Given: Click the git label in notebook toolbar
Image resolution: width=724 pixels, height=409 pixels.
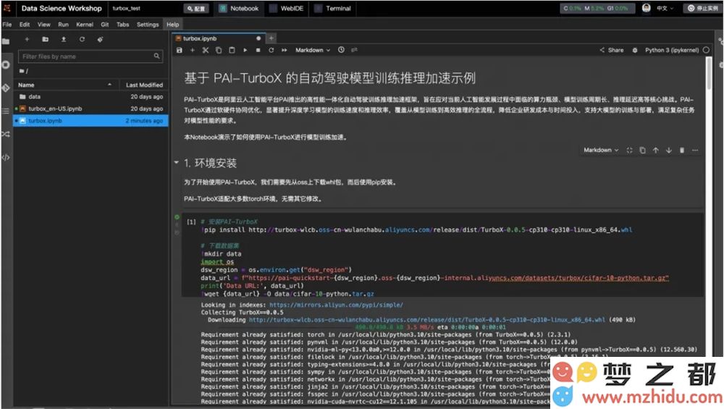Looking at the screenshot, I should pos(354,50).
